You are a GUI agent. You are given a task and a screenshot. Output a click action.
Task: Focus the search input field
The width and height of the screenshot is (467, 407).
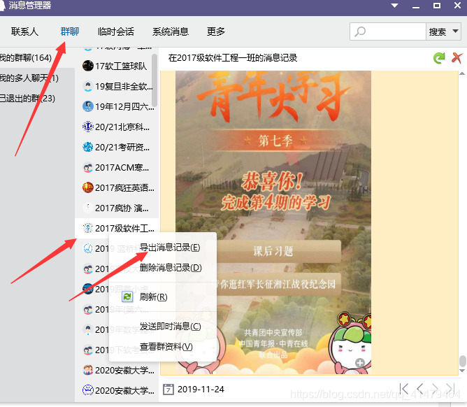point(388,31)
